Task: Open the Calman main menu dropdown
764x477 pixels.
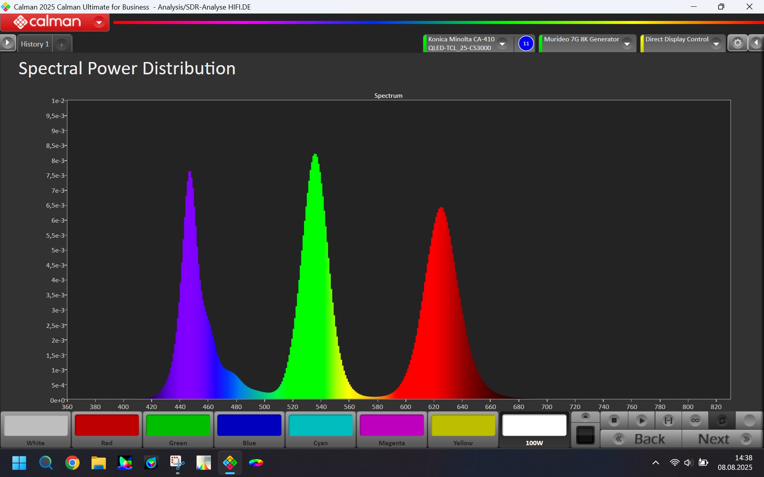Action: coord(99,22)
